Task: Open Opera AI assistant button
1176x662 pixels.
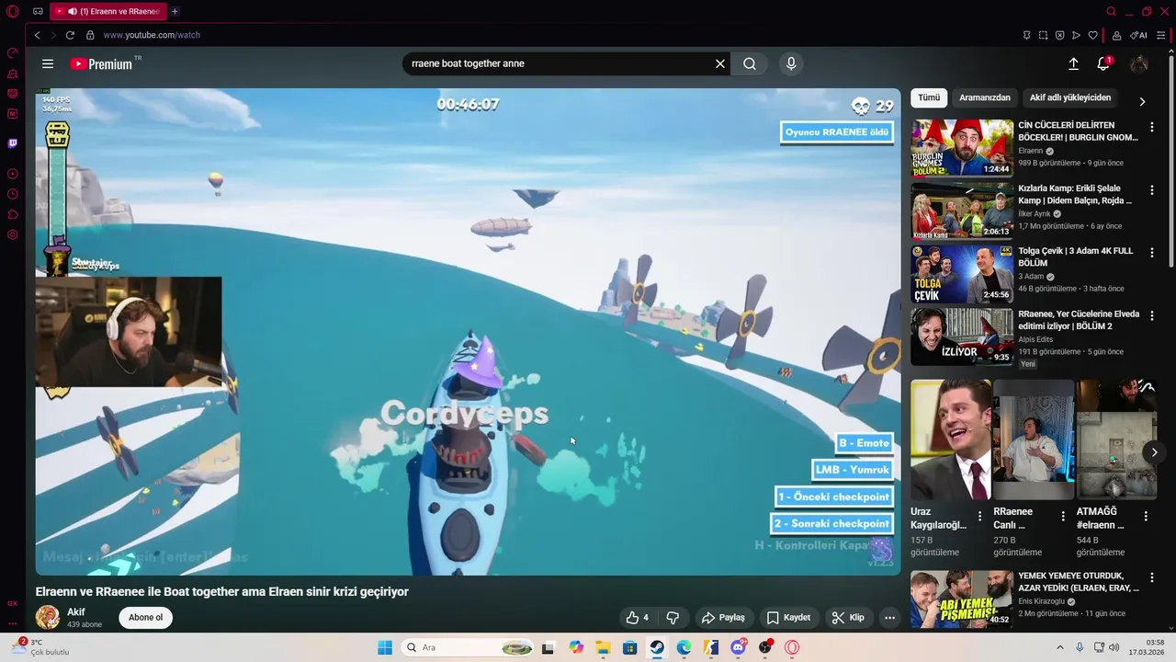Action: pos(1138,35)
